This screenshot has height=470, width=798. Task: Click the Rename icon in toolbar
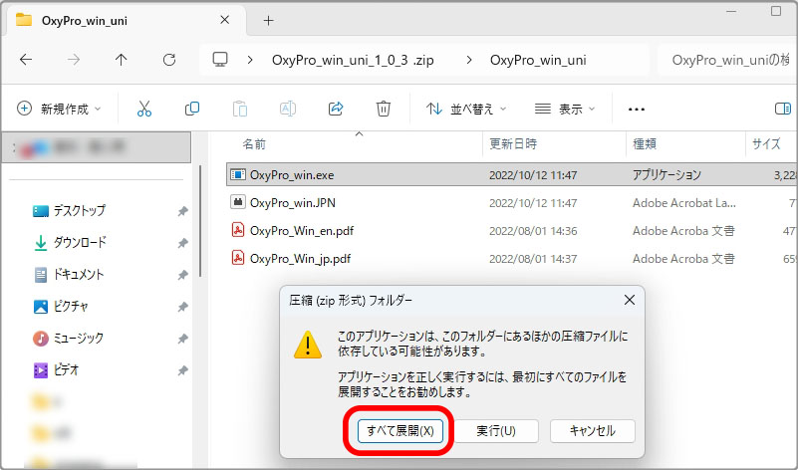[x=288, y=109]
